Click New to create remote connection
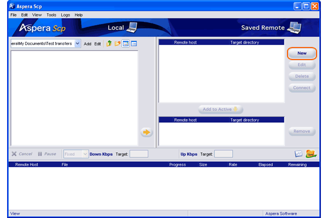328x218 pixels. pyautogui.click(x=302, y=54)
